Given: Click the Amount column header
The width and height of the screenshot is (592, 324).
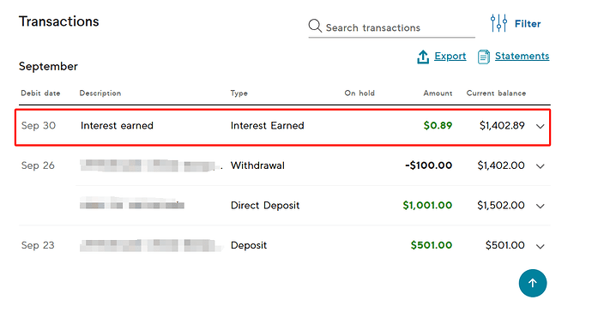Looking at the screenshot, I should pos(438,93).
